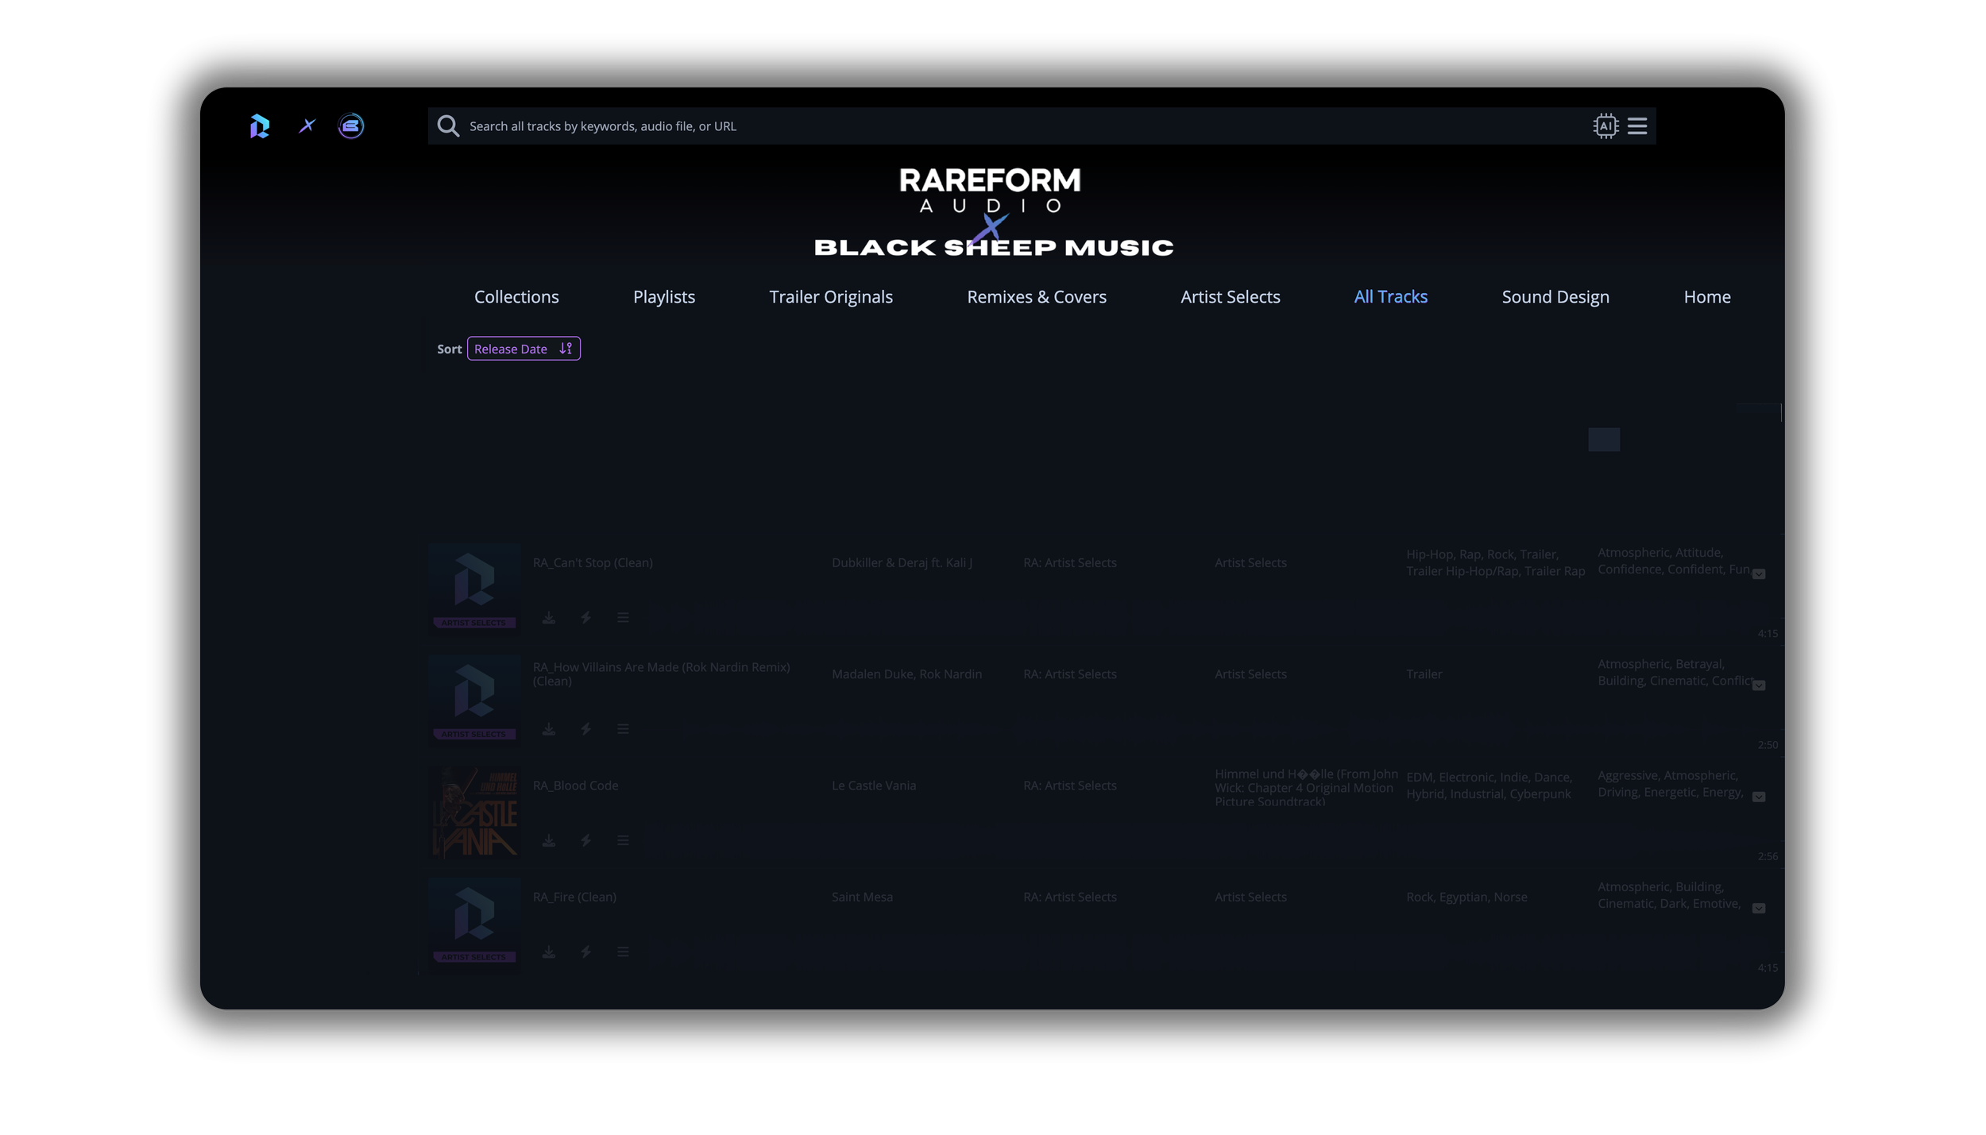The image size is (1986, 1135).
Task: Click the Le Castle Vania artist link
Action: 873,786
